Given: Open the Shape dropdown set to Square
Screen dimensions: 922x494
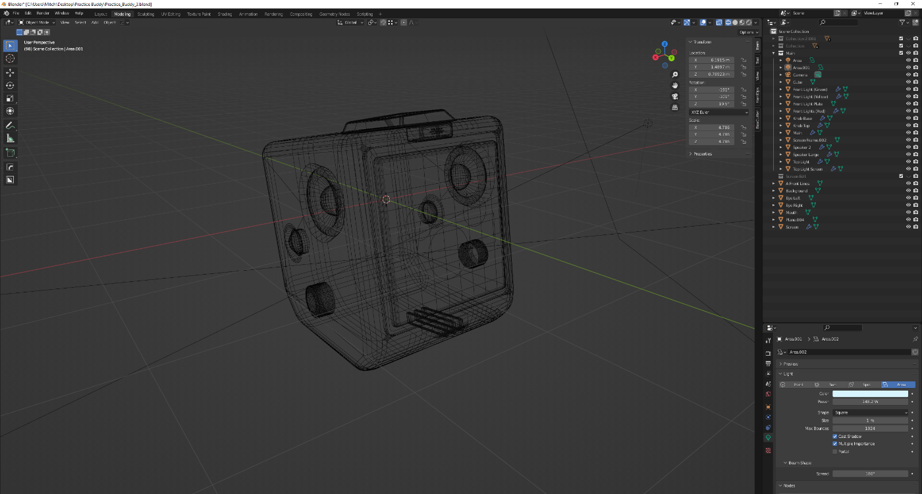Looking at the screenshot, I should pyautogui.click(x=871, y=412).
